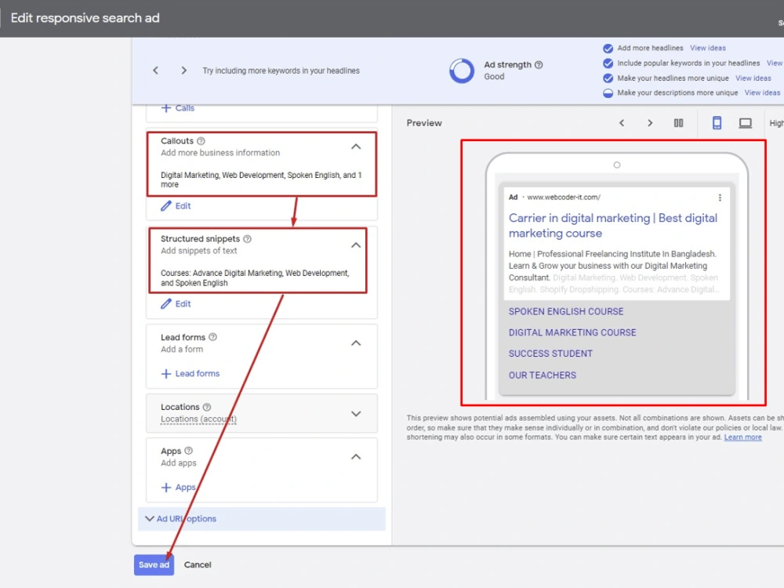Expand the Locations section
The image size is (784, 588).
[x=355, y=413]
